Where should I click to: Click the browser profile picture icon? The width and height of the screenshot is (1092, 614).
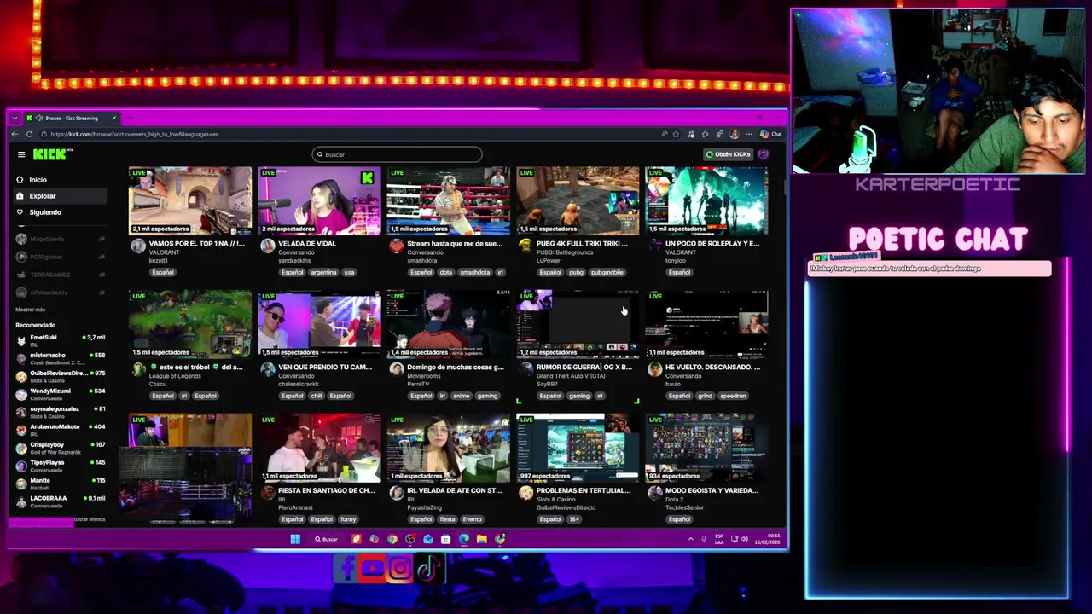coord(735,134)
